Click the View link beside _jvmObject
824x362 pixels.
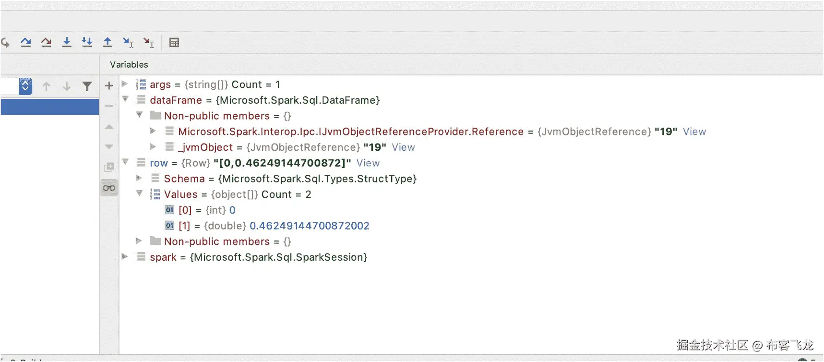[403, 147]
